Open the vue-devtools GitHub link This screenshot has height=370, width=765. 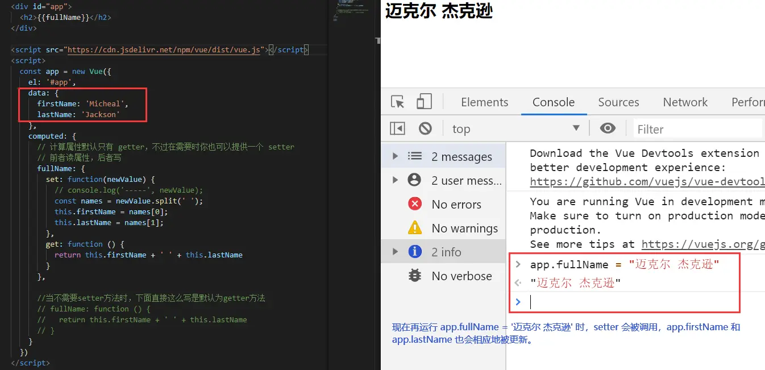pos(647,182)
